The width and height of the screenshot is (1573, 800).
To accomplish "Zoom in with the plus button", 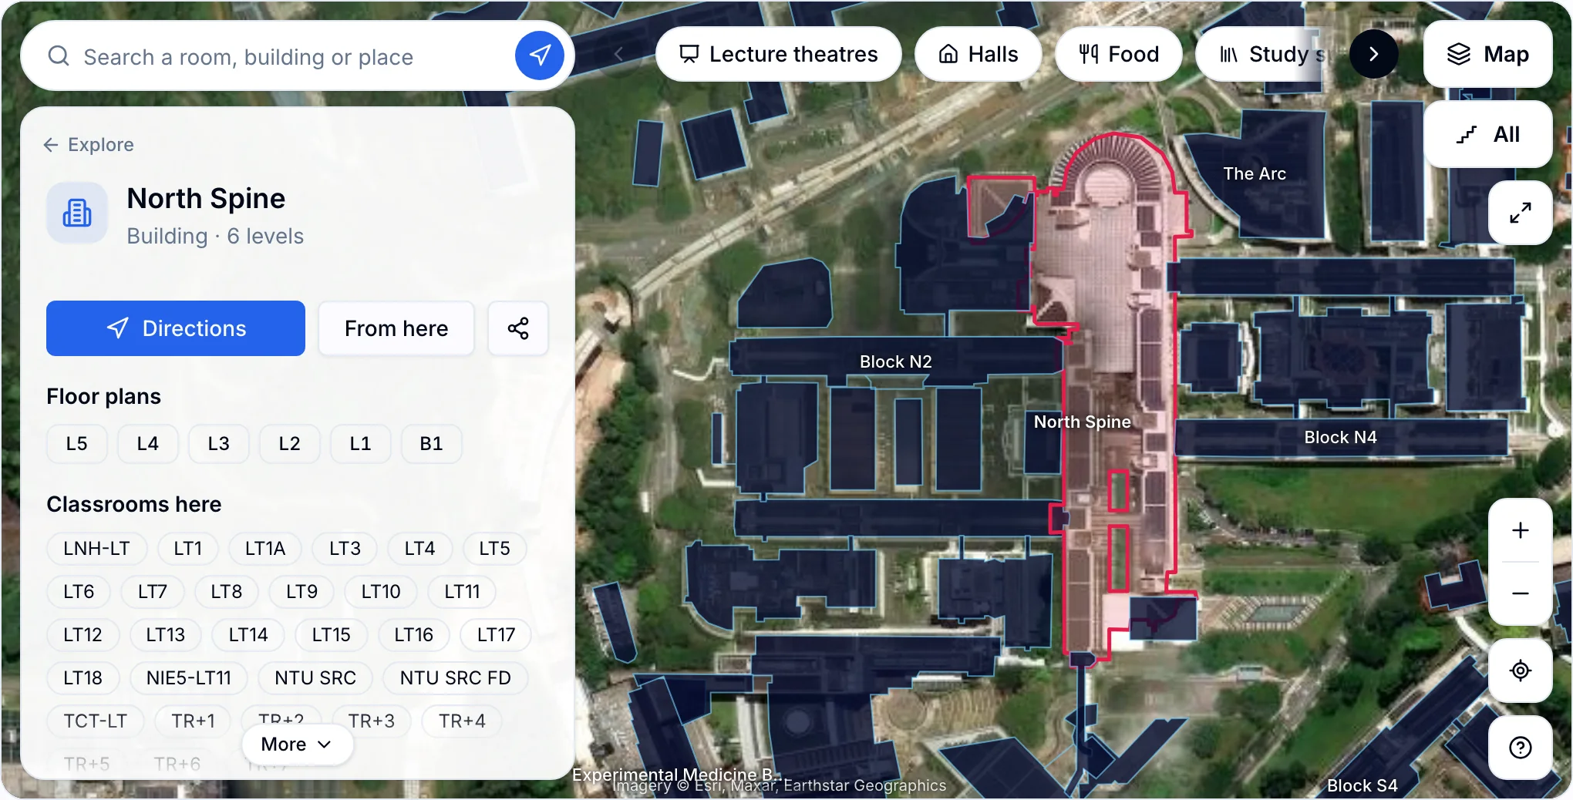I will pyautogui.click(x=1520, y=530).
